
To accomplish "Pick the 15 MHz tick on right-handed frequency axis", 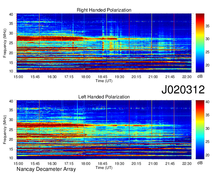I will pyautogui.click(x=11, y=63).
